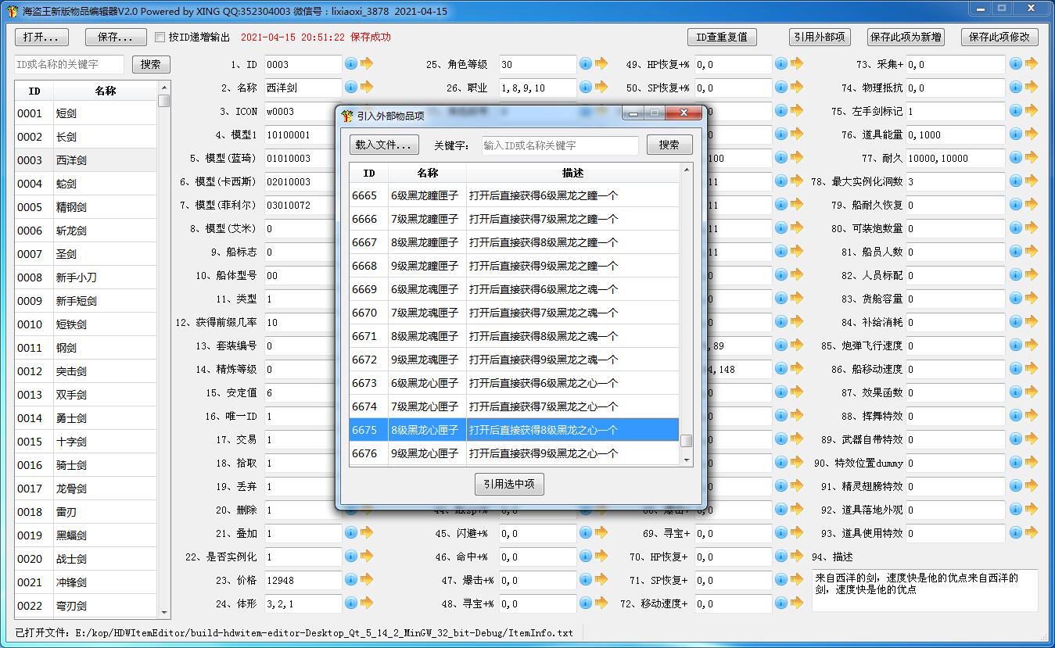
Task: Click the 搜索 button in the import dialog
Action: 669,145
